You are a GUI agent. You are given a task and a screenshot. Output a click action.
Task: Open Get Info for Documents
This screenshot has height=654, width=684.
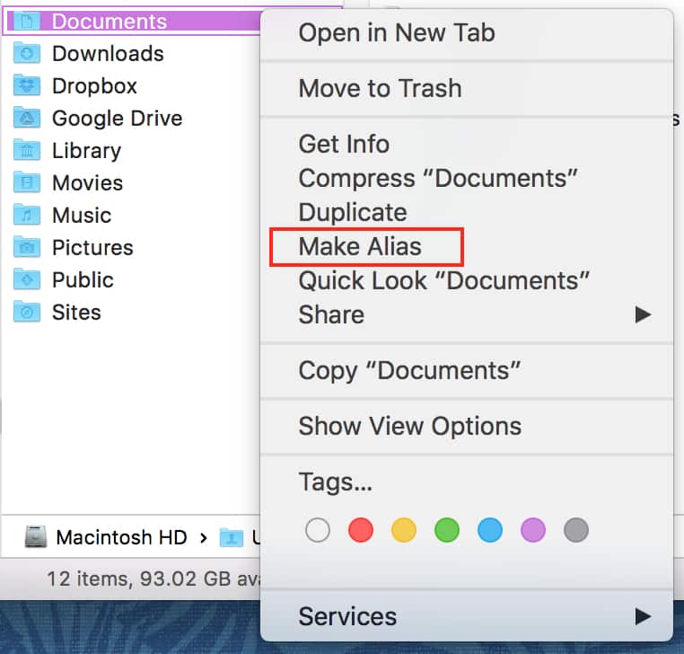tap(344, 145)
